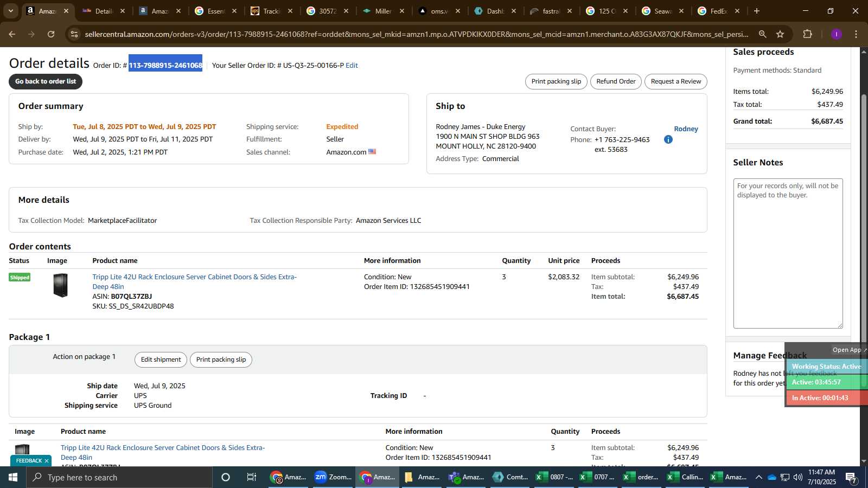The image size is (868, 488).
Task: Open Zoom app on the taskbar
Action: [x=334, y=477]
